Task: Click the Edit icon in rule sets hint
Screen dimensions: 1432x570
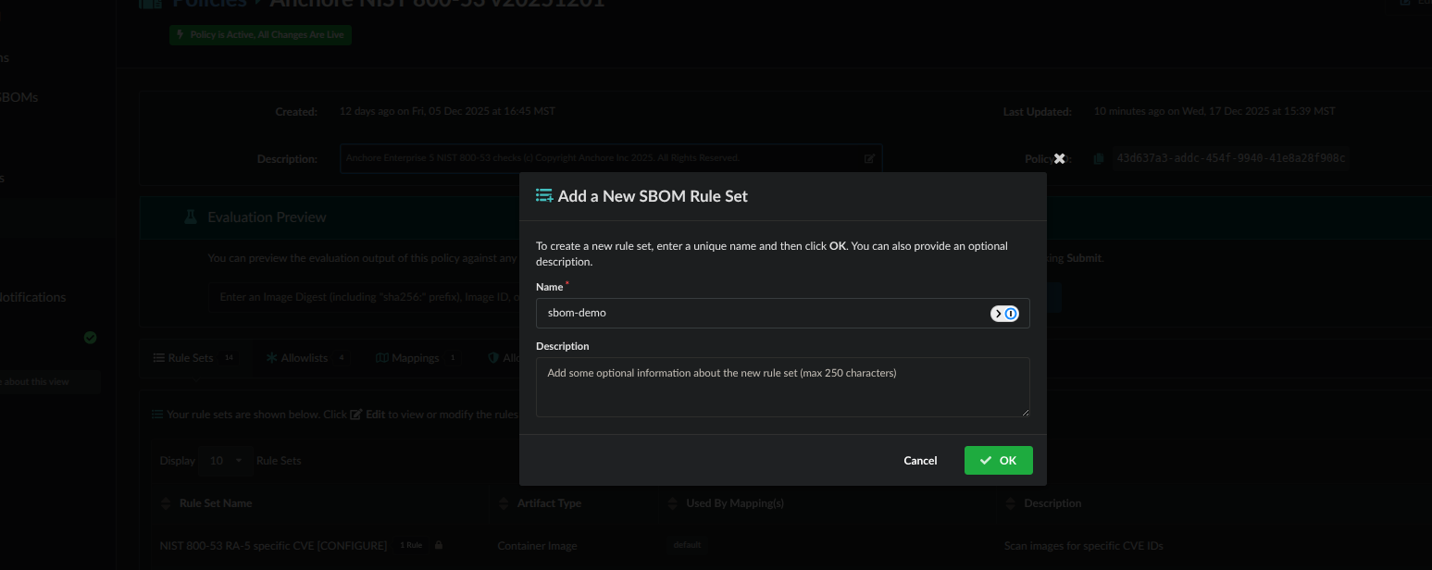Action: [356, 415]
